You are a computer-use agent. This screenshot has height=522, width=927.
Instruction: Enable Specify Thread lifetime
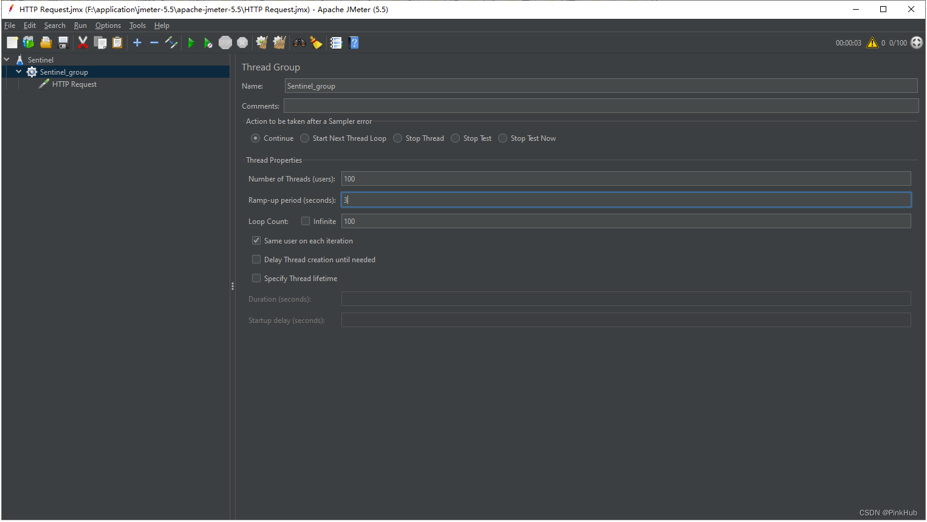click(x=256, y=279)
